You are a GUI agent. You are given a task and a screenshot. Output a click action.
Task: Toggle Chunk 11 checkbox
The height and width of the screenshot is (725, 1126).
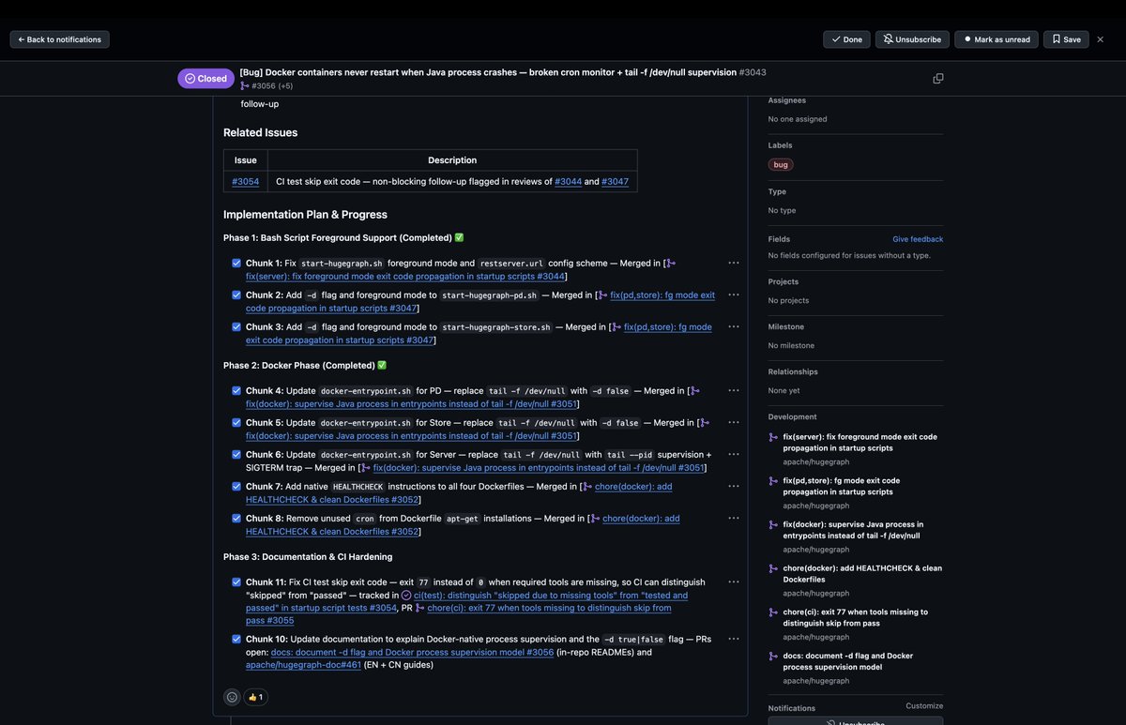[x=236, y=582]
